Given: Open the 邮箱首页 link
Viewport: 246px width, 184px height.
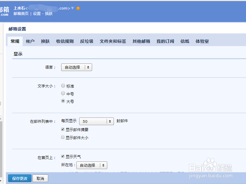Looking at the screenshot, I should [x=21, y=14].
